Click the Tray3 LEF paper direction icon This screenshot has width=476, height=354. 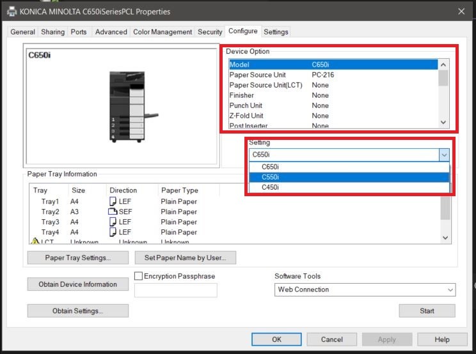(x=113, y=222)
